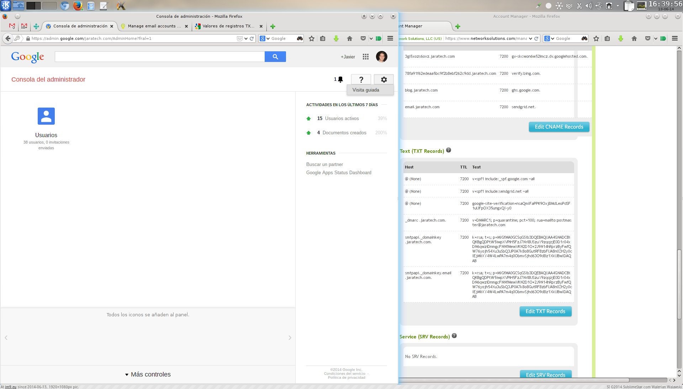Open URL history dropdown in admin console window
The image size is (683, 389).
(x=246, y=38)
